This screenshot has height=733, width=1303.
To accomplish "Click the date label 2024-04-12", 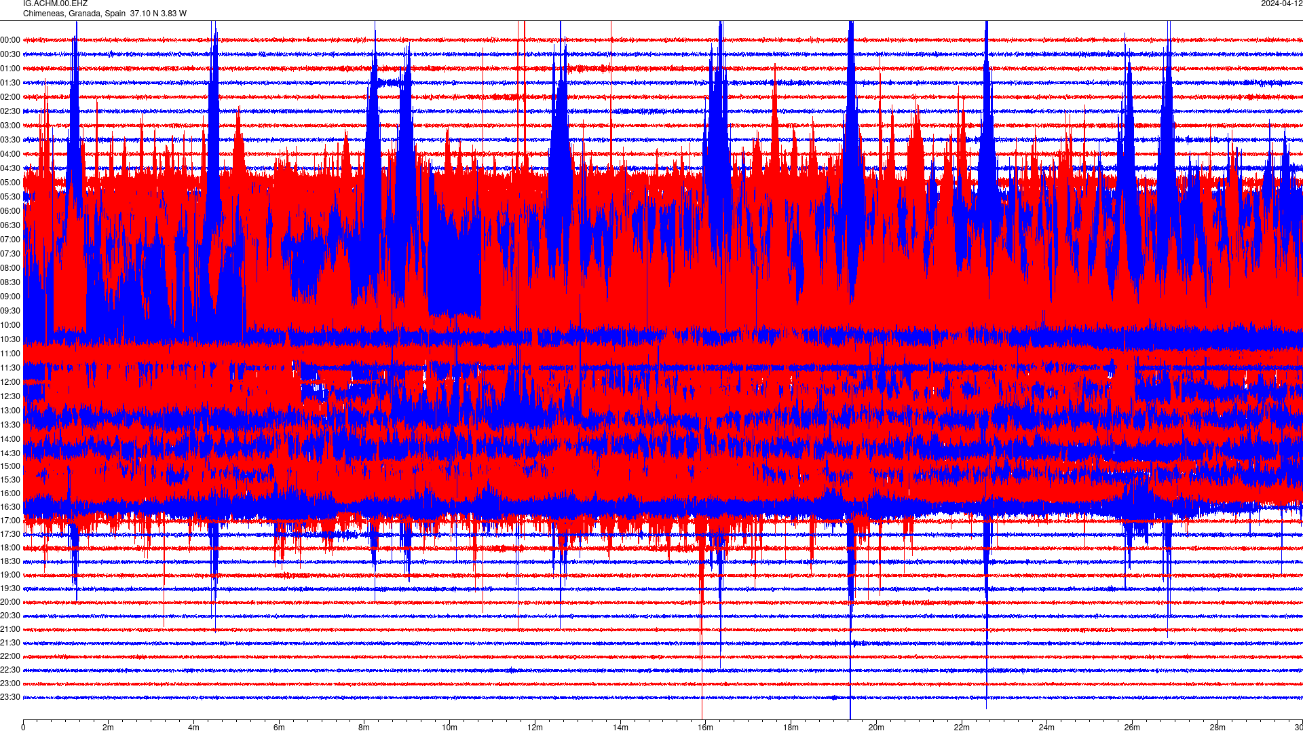I will (1281, 4).
